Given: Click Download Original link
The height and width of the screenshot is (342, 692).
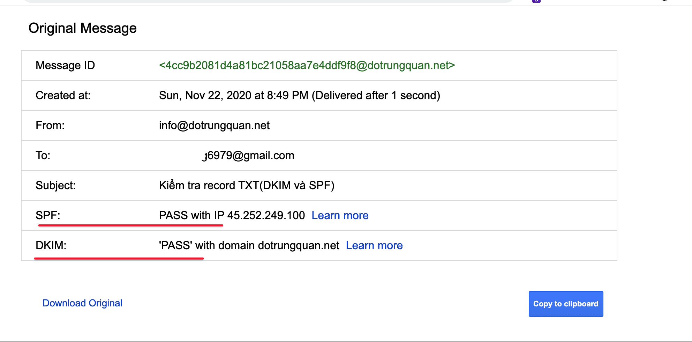Looking at the screenshot, I should tap(82, 303).
